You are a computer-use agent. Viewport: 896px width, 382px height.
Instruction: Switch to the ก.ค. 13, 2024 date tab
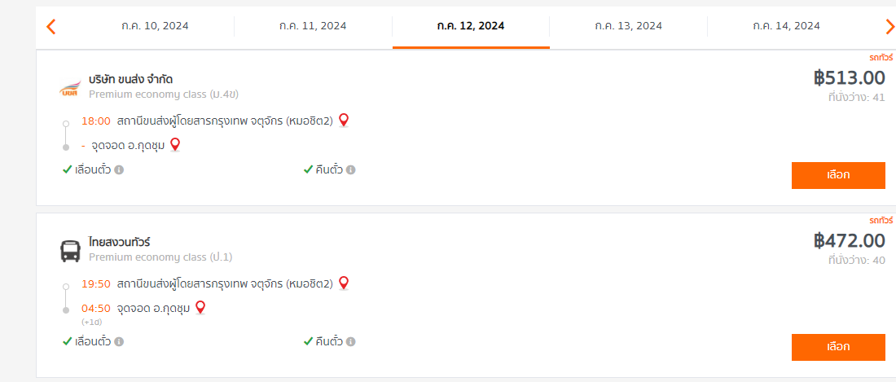pos(628,26)
